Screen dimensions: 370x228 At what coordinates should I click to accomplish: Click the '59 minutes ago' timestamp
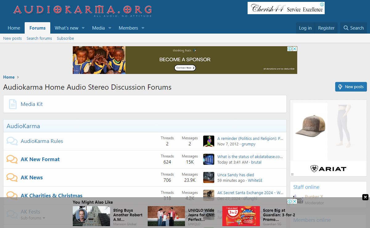pos(231,180)
